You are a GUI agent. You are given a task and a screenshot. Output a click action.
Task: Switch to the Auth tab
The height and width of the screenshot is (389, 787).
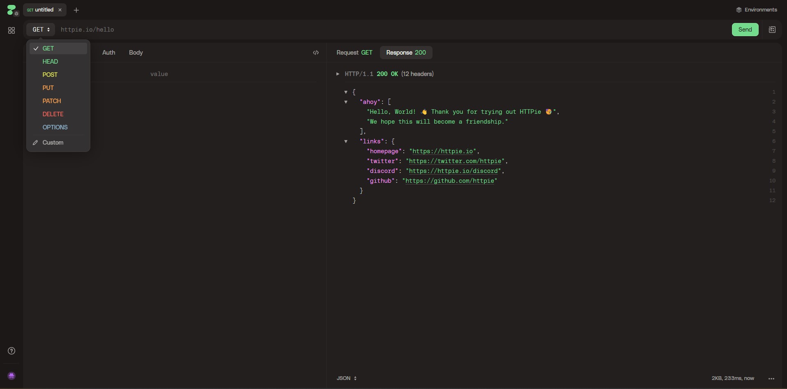pos(108,53)
